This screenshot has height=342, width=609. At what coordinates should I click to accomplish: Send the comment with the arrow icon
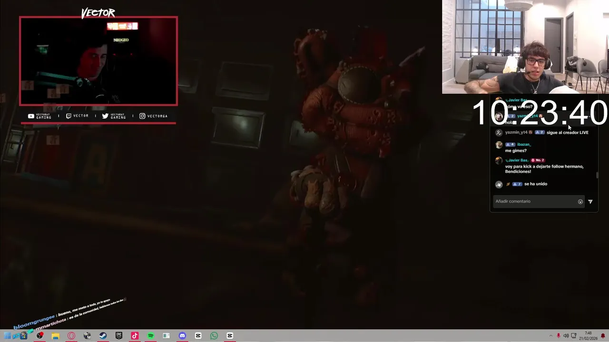click(x=590, y=202)
